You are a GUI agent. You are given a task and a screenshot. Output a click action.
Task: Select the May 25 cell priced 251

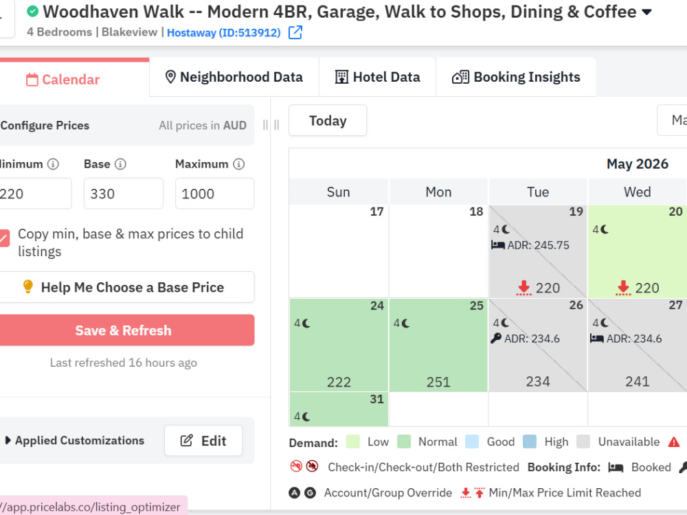(438, 345)
